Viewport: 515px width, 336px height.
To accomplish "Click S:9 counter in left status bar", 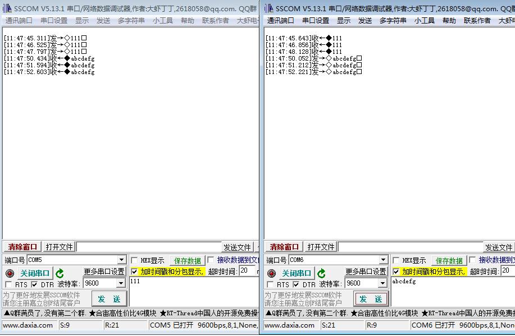I will (x=65, y=325).
